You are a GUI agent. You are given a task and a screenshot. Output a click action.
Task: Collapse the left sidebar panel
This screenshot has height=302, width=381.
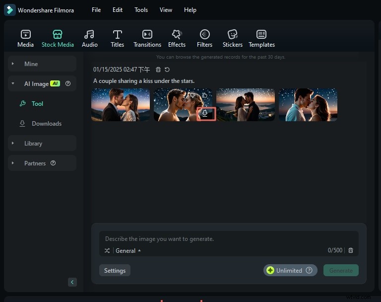[72, 282]
